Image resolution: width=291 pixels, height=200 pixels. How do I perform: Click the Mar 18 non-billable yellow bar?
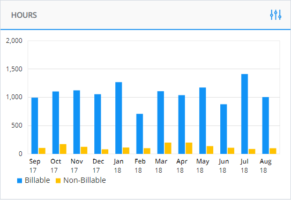[168, 148]
